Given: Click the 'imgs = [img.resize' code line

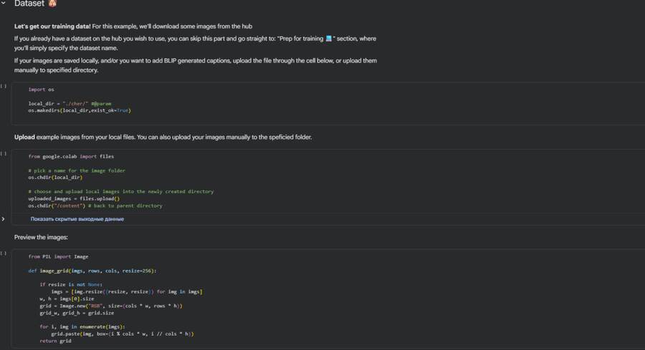Looking at the screenshot, I should [127, 292].
